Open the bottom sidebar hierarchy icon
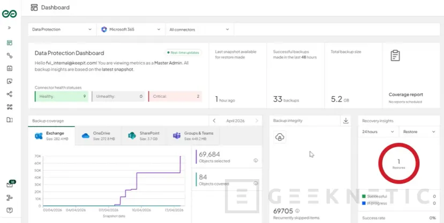Screen dimensions: 444x223 point(10,197)
